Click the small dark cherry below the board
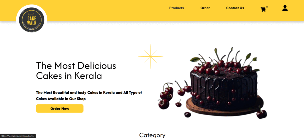 coord(188,115)
